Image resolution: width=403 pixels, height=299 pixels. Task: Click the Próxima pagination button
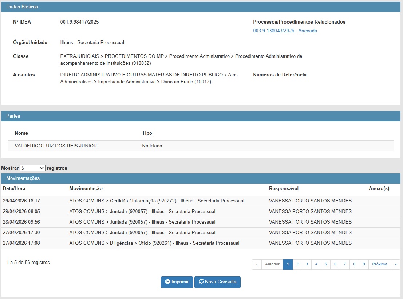pyautogui.click(x=380, y=264)
